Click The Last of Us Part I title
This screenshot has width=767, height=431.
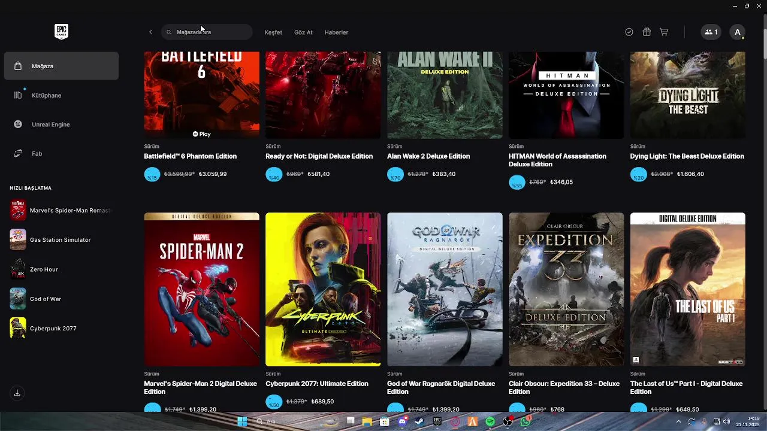click(686, 387)
